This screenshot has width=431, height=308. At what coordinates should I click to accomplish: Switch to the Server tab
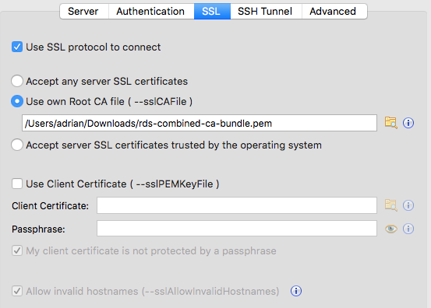point(84,11)
